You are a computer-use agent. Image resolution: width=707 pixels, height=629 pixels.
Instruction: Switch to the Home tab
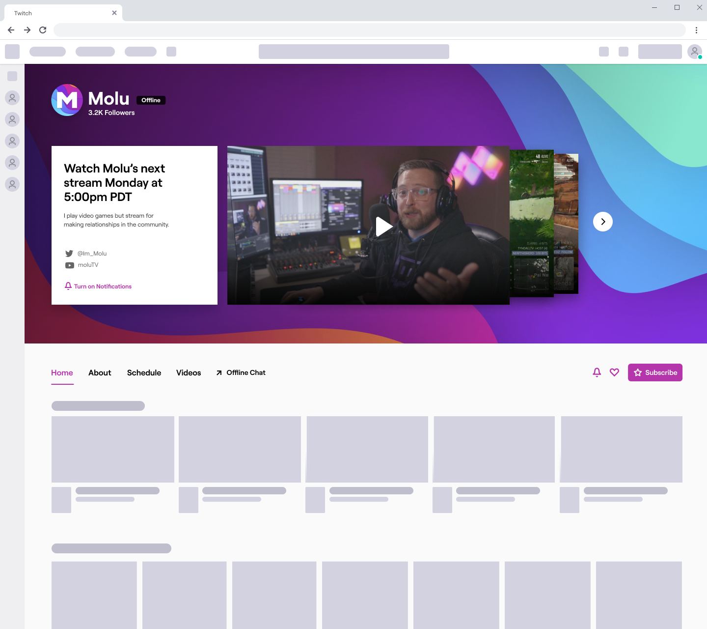click(x=62, y=373)
